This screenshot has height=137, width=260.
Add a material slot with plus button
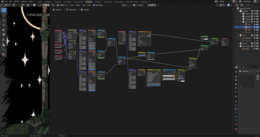[x=258, y=76]
